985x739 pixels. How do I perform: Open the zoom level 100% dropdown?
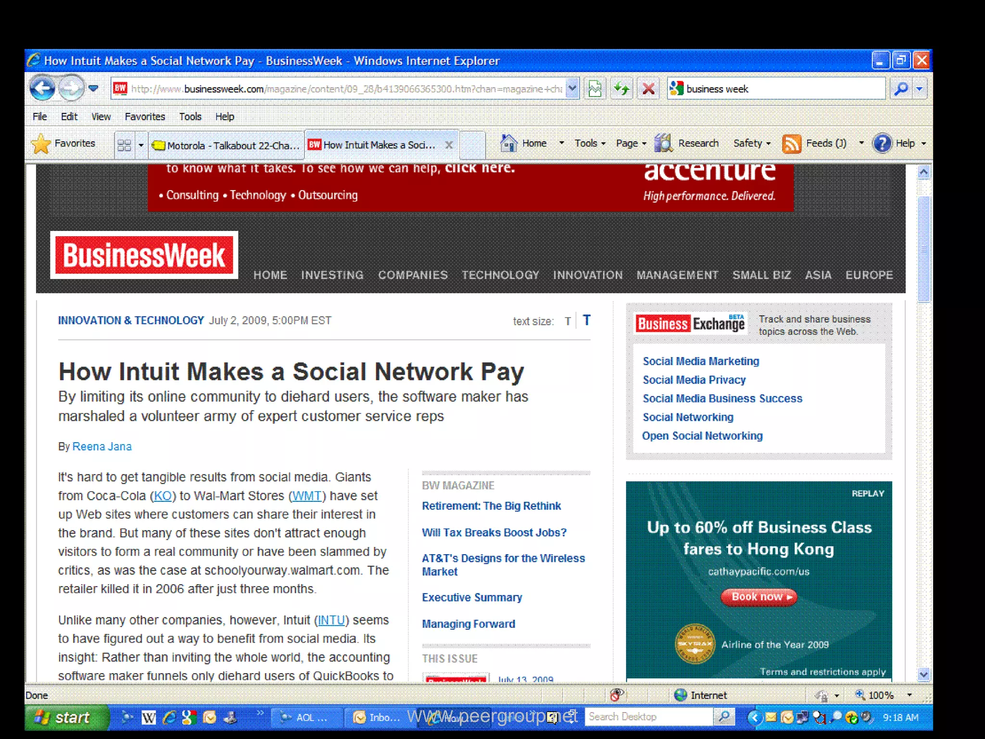point(909,695)
